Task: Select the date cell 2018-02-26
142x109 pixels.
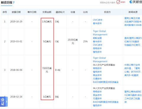Action: (x=16, y=97)
